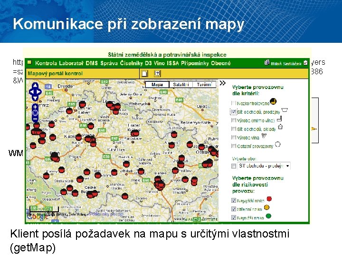Click the Dresden label on the map
342x257 pixels.
tap(66, 86)
